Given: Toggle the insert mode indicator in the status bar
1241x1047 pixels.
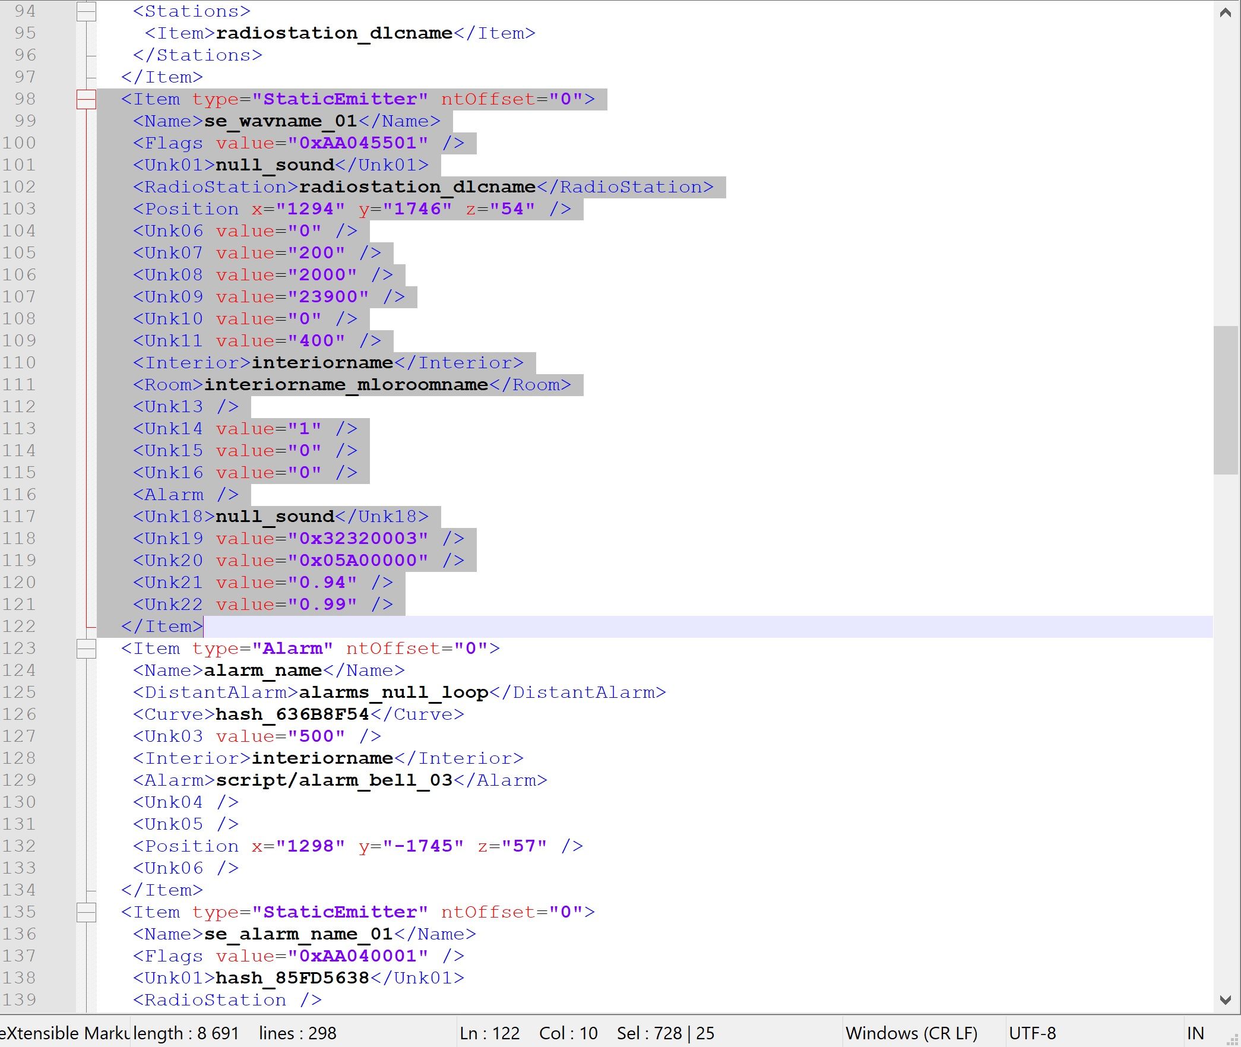Looking at the screenshot, I should (1195, 1033).
